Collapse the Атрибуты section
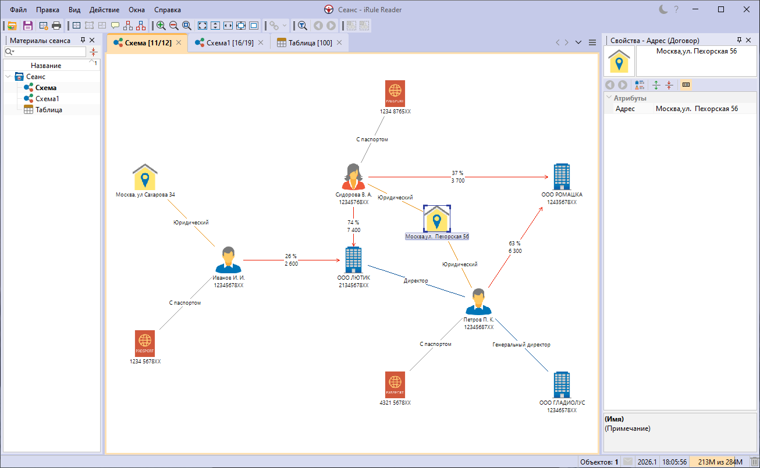760x468 pixels. [609, 98]
